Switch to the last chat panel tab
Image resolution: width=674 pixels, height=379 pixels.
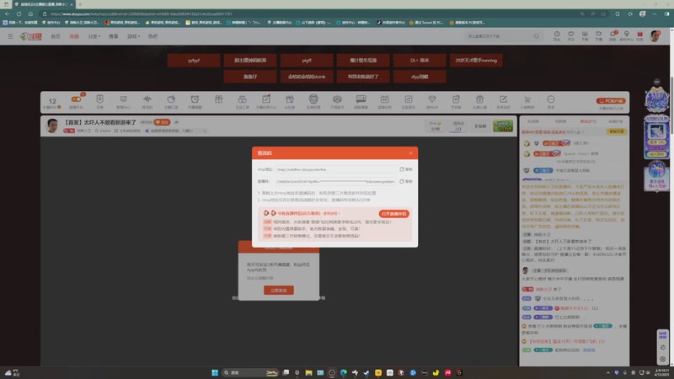[616, 121]
